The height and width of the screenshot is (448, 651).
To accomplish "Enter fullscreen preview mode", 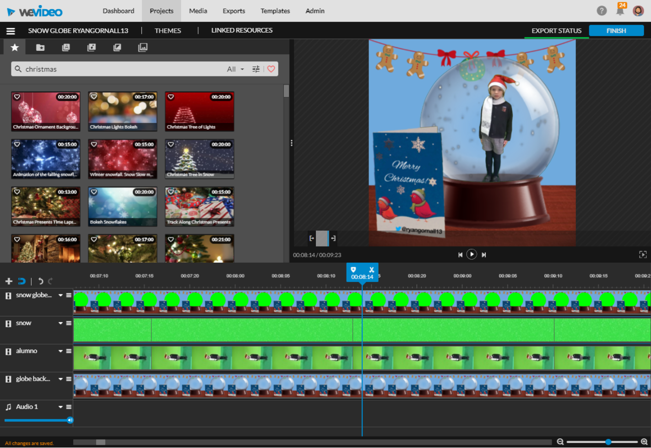I will pyautogui.click(x=643, y=255).
